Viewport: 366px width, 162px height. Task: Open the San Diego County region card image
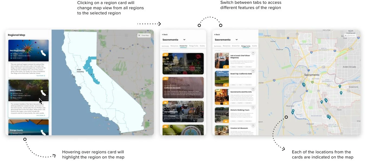28,50
